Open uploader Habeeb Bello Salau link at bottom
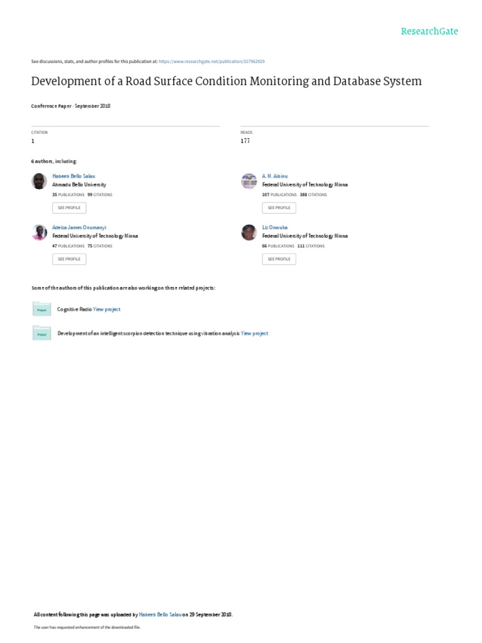Viewport: 482px width, 643px height. point(160,615)
